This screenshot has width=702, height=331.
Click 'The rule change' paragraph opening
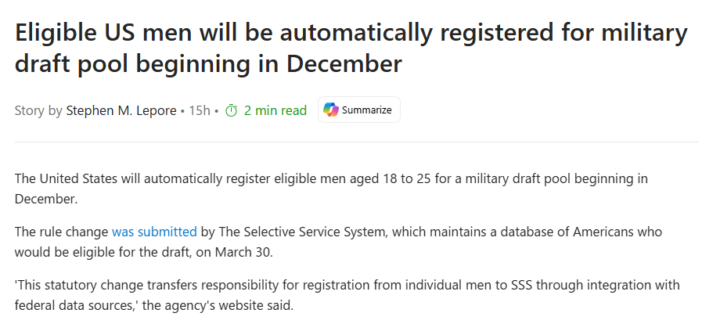[61, 232]
